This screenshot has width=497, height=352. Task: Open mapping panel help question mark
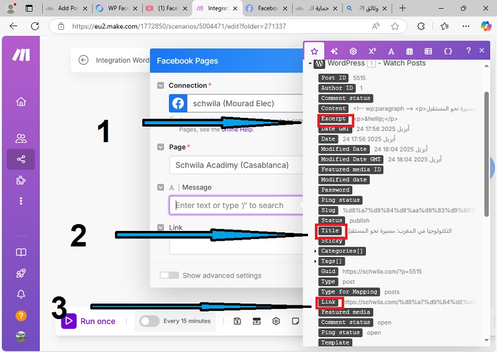pyautogui.click(x=468, y=50)
